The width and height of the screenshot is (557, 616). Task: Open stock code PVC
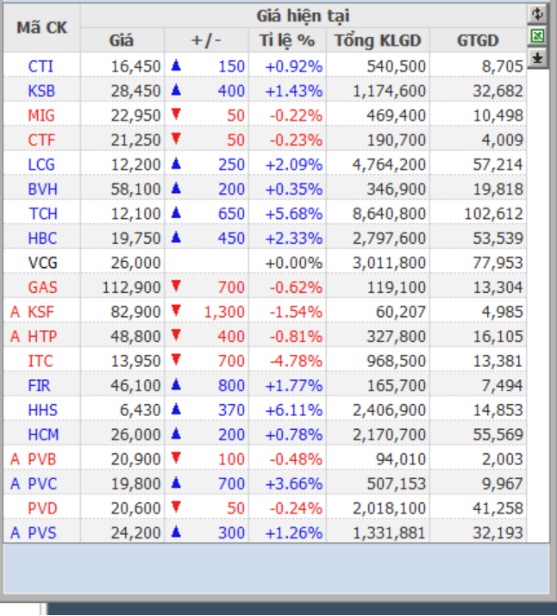(x=42, y=483)
